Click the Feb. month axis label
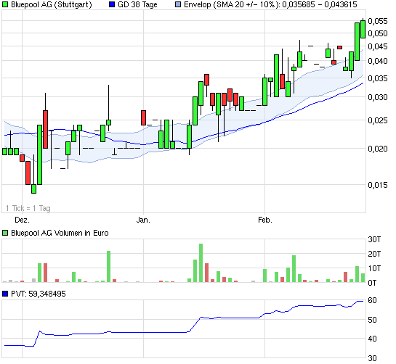Image resolution: width=396 pixels, height=364 pixels. (x=265, y=220)
